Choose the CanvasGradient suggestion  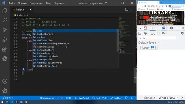[76, 53]
